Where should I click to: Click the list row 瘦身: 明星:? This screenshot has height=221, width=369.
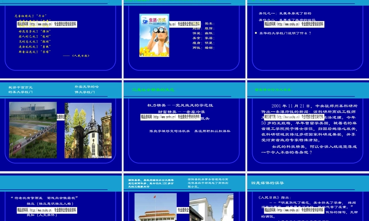tap(204, 43)
